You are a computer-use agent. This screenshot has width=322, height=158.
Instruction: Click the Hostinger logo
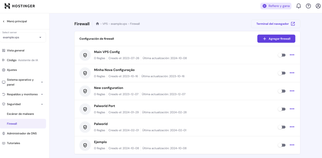pyautogui.click(x=19, y=6)
